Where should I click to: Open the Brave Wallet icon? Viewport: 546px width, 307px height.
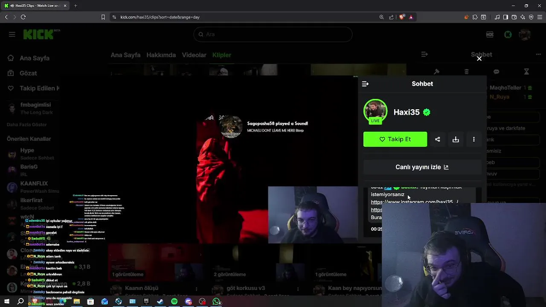point(514,17)
